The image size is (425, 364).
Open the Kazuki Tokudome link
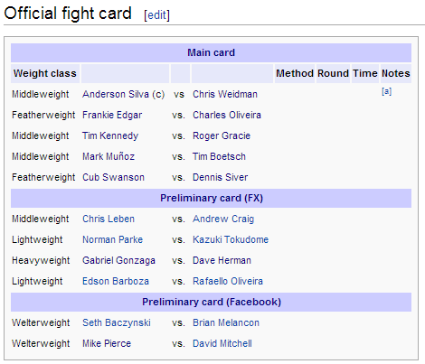point(231,239)
